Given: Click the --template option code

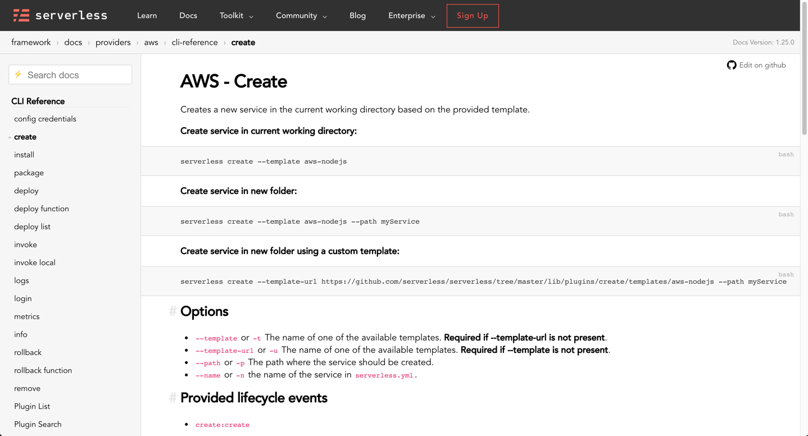Looking at the screenshot, I should click(216, 338).
